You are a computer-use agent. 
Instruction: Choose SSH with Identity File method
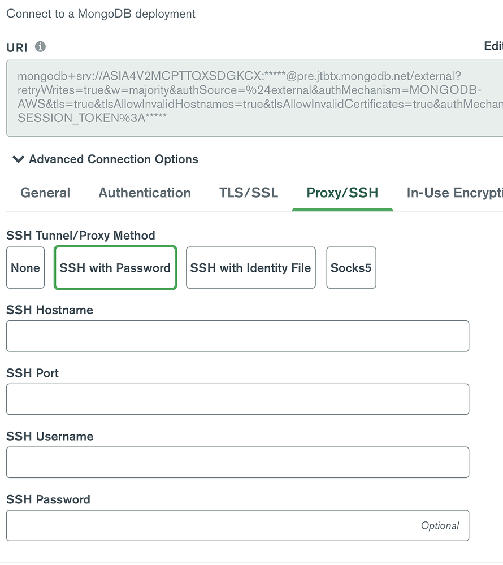coord(250,268)
